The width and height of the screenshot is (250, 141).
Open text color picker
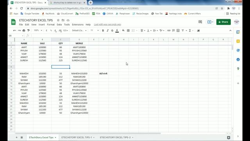[117, 31]
